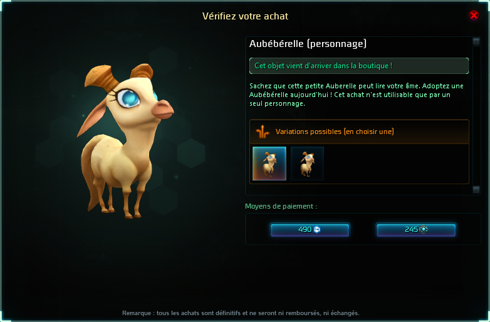Click the Vérifiez votre achat heading
Screen dimensions: 490x322
tap(245, 16)
